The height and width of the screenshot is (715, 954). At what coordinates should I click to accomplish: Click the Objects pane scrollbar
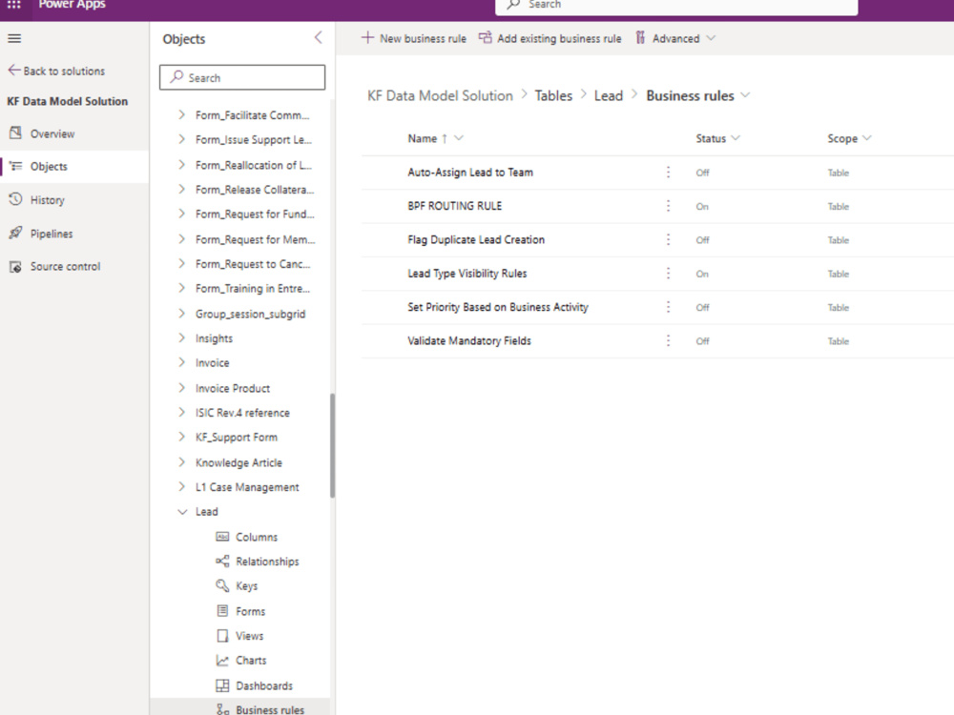click(332, 445)
